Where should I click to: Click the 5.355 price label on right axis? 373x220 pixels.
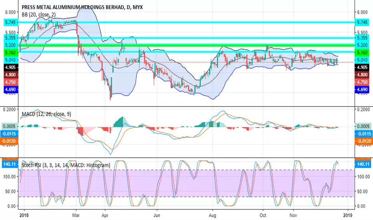click(x=362, y=38)
